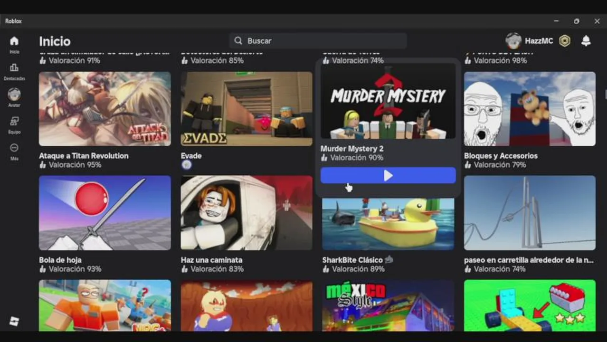Open the green brick car game thumbnail

530,305
